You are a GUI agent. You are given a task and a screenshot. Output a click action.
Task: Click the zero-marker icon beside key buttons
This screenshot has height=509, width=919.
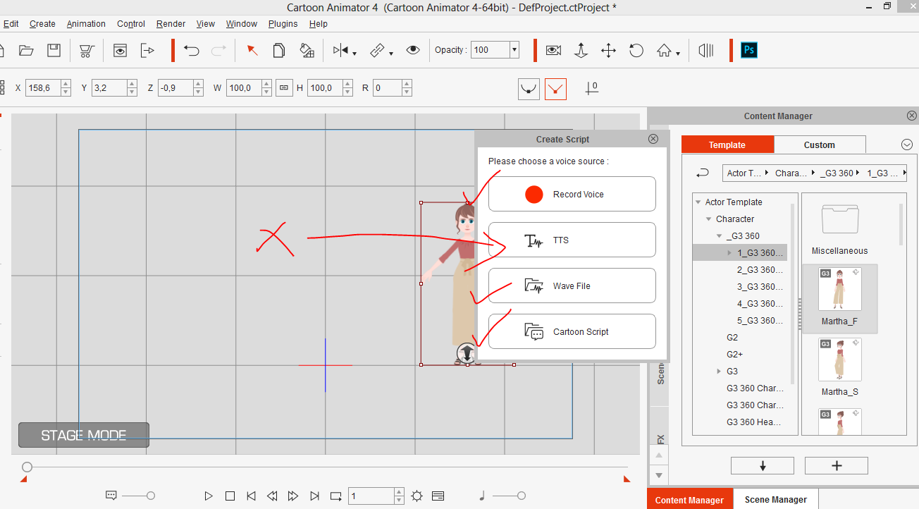tap(592, 89)
